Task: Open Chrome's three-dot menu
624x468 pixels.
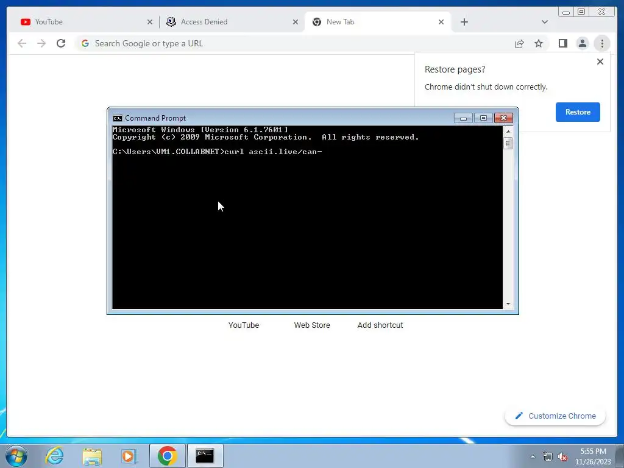Action: [x=602, y=43]
